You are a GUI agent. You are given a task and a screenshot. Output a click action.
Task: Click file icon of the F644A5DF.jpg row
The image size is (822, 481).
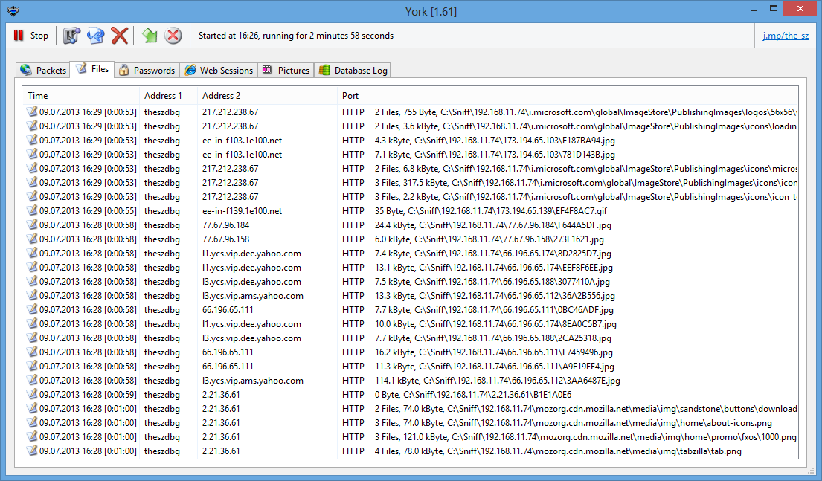click(x=33, y=225)
